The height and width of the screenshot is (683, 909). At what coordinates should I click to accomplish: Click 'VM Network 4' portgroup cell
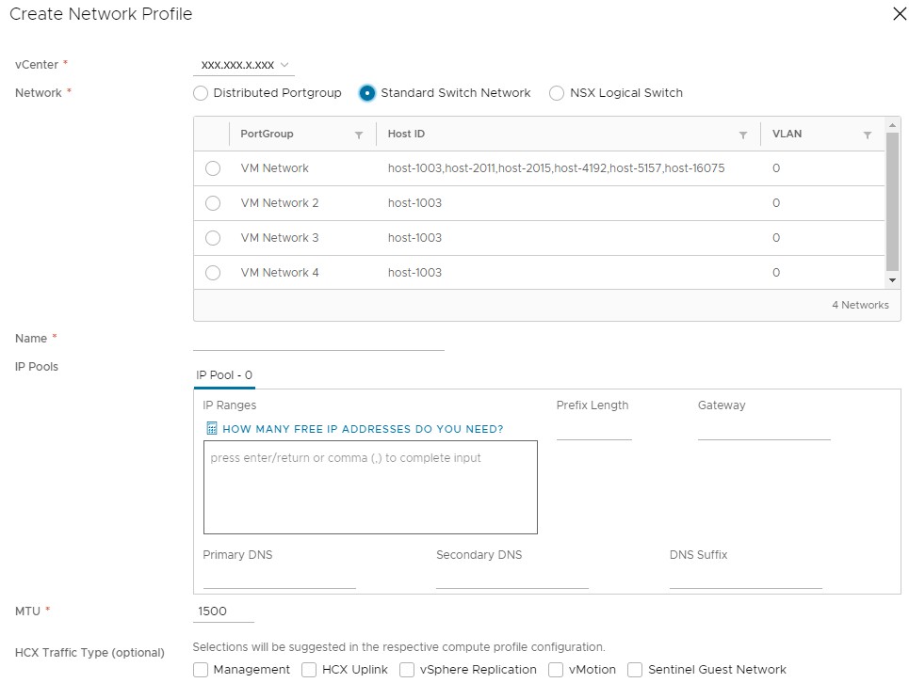click(x=280, y=273)
